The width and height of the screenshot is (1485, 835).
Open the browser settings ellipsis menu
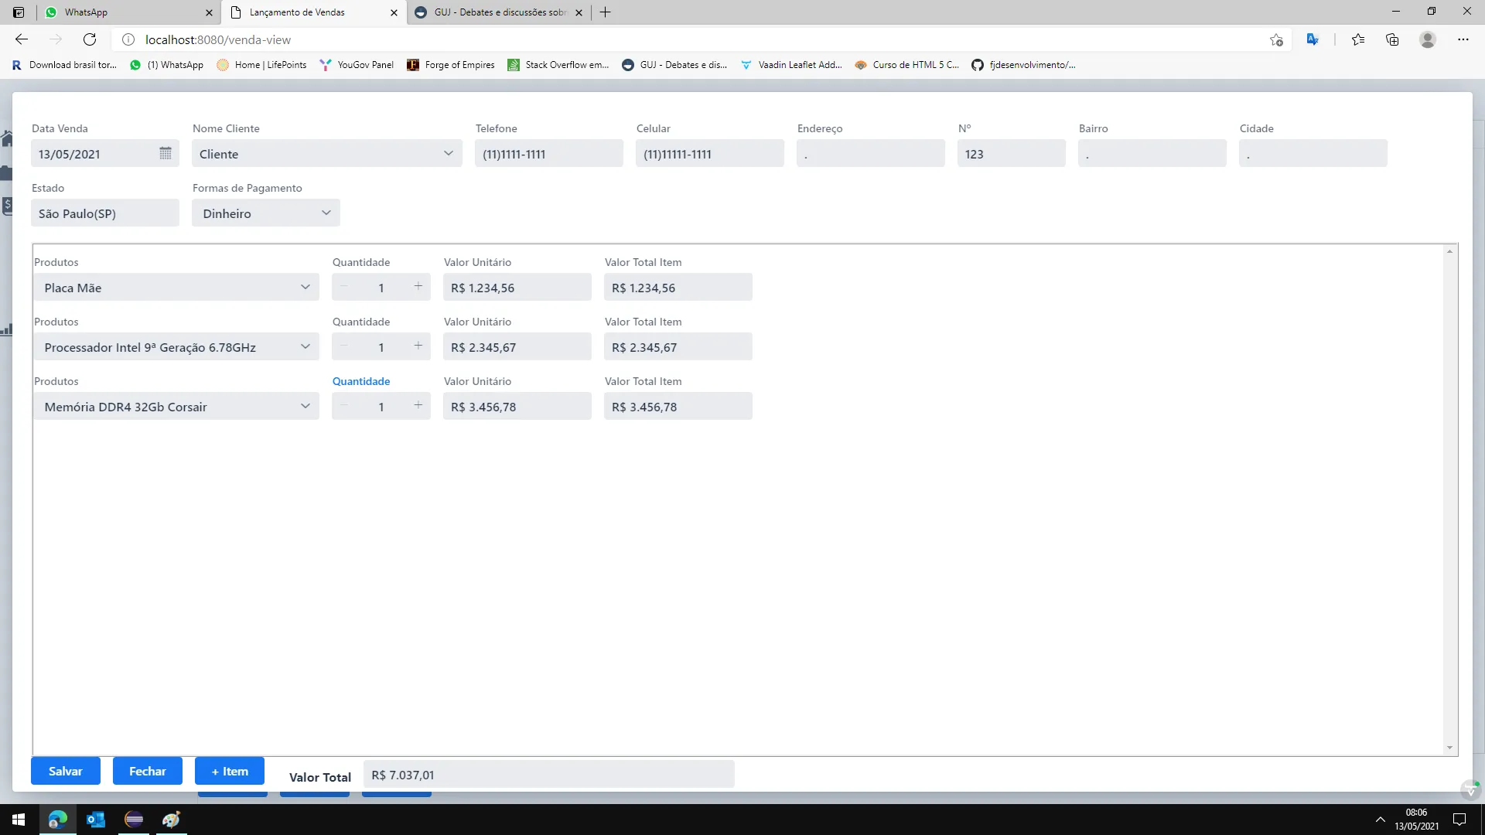1463,39
